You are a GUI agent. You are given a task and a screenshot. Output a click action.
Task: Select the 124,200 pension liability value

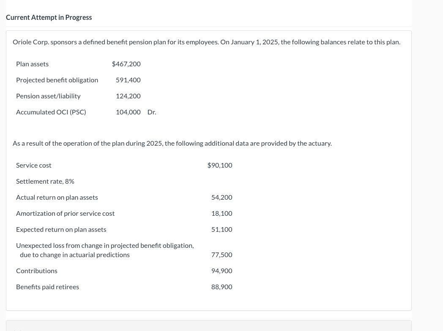pos(128,96)
